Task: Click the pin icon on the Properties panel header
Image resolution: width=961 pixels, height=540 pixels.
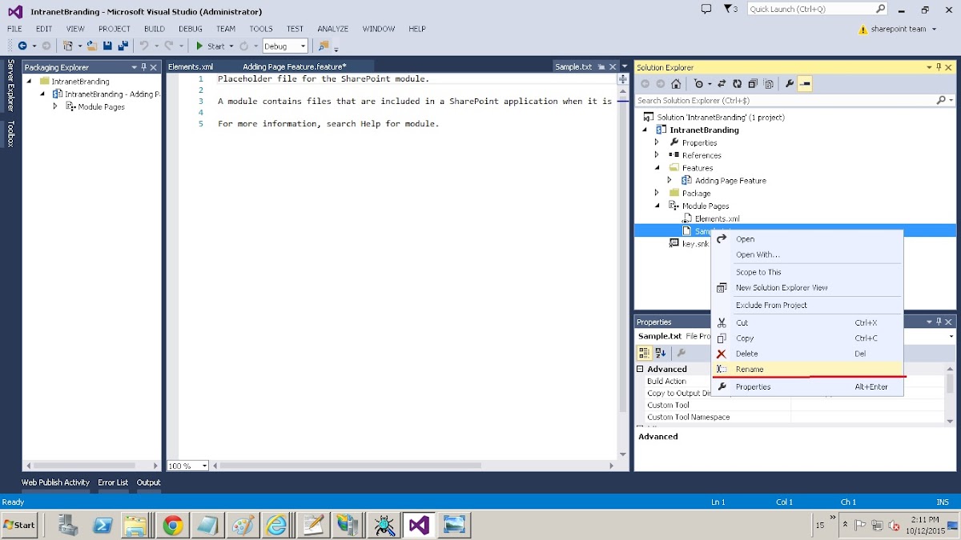Action: click(940, 322)
